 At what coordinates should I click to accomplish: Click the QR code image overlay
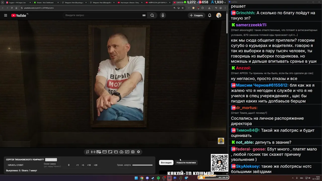[x=219, y=163]
